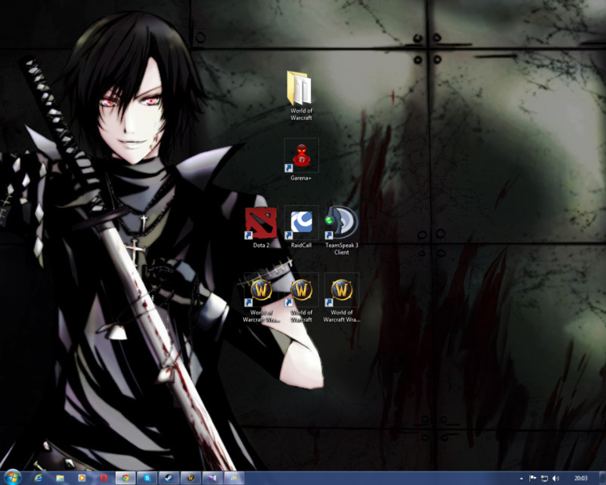Open Windows Explorer from the taskbar
The width and height of the screenshot is (606, 485).
(60, 478)
